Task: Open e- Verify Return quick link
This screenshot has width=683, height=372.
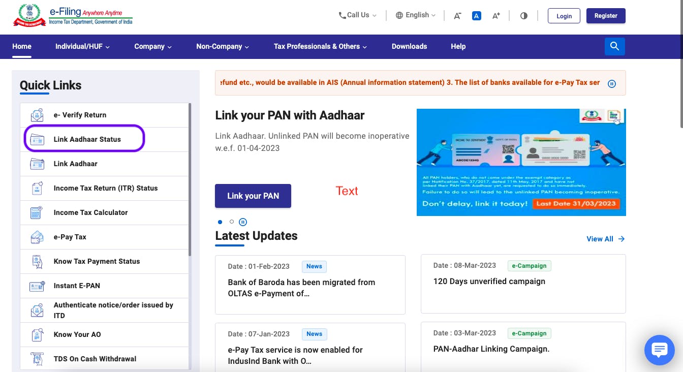Action: coord(104,115)
